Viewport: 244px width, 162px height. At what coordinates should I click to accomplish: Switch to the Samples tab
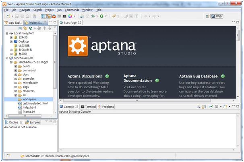[x=33, y=122]
